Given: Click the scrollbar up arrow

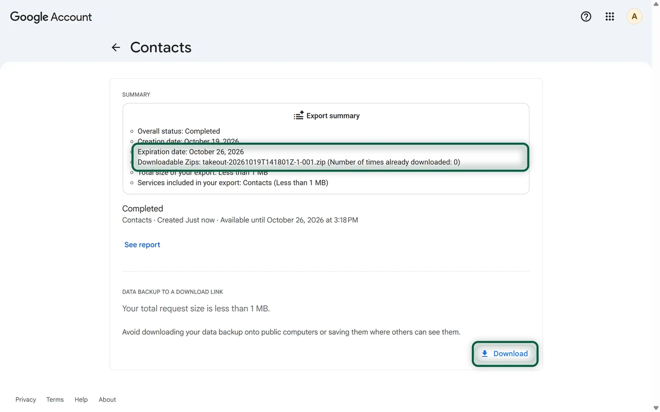Looking at the screenshot, I should click(656, 4).
